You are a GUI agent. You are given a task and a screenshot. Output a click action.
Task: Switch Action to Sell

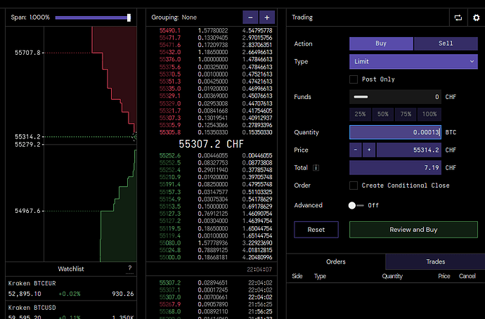[446, 44]
